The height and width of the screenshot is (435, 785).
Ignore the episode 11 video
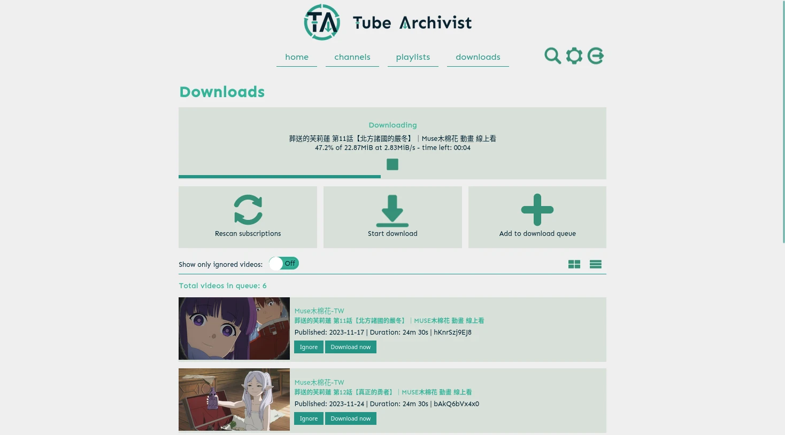309,347
